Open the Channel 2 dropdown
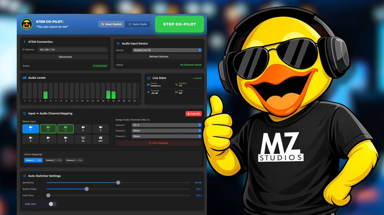The height and width of the screenshot is (215, 384). point(167,131)
